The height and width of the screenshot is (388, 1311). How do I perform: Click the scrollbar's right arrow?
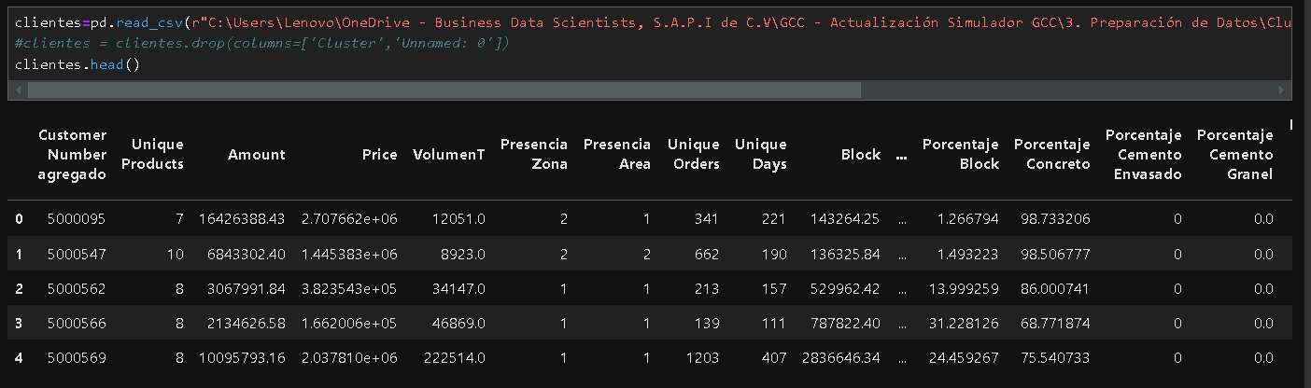[1284, 90]
